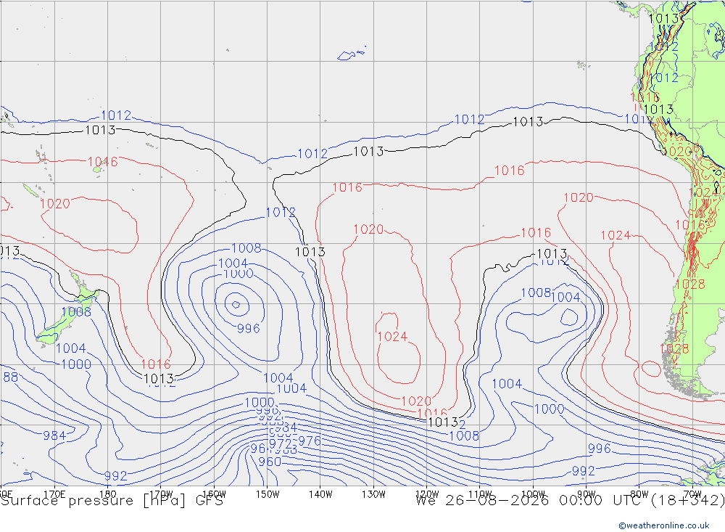Click the 'Surface pressure [hPa] GFS' title text
Viewport: 725px width, 532px height.
tap(112, 501)
